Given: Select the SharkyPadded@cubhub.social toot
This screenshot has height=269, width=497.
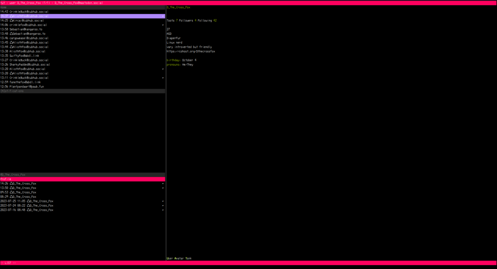Looking at the screenshot, I should coord(82,65).
